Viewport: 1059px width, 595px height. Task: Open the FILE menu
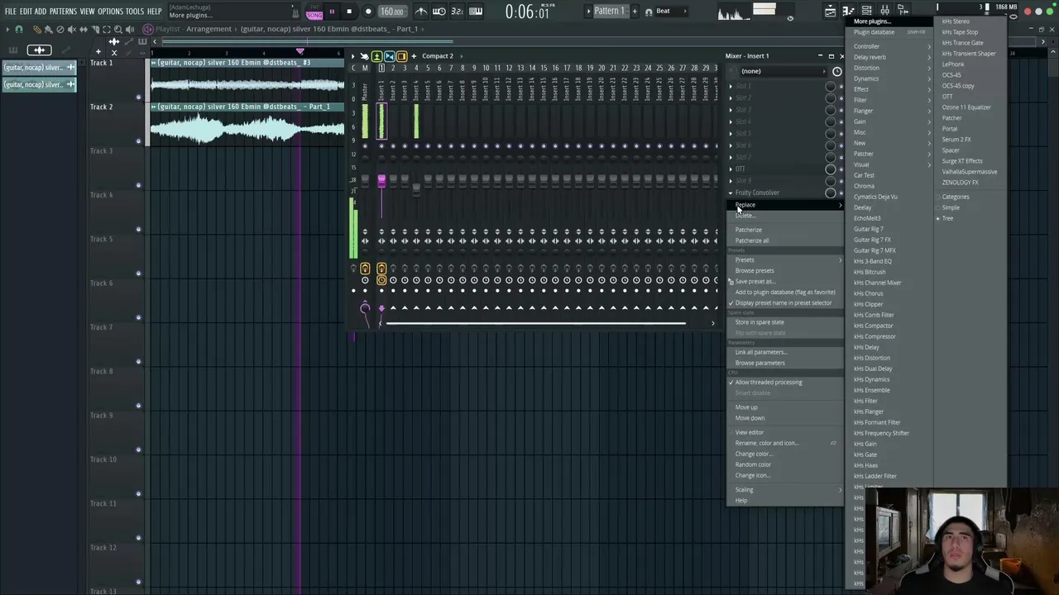coord(10,12)
